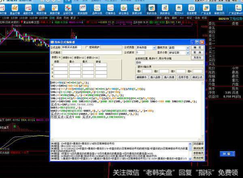Viewport: 243px width, 178px height.
Task: Open the 综合排名 toolbar icon
Action: [124, 9]
